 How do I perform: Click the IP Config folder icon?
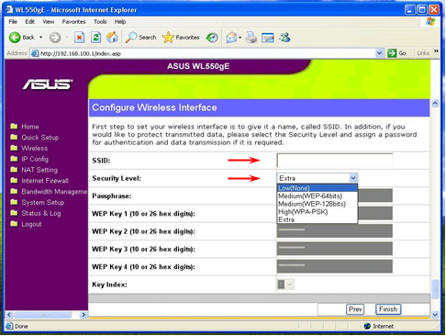(14, 159)
